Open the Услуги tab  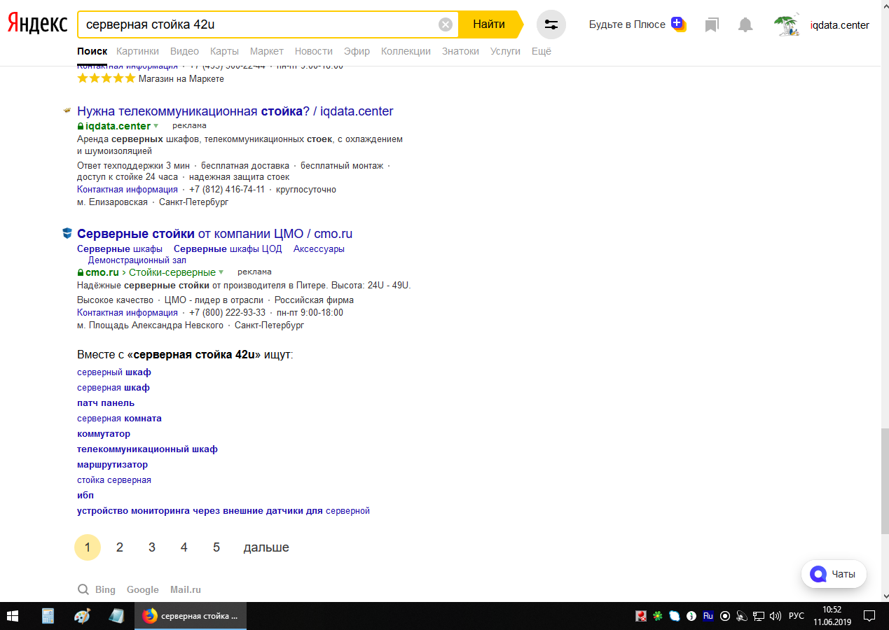pos(505,51)
